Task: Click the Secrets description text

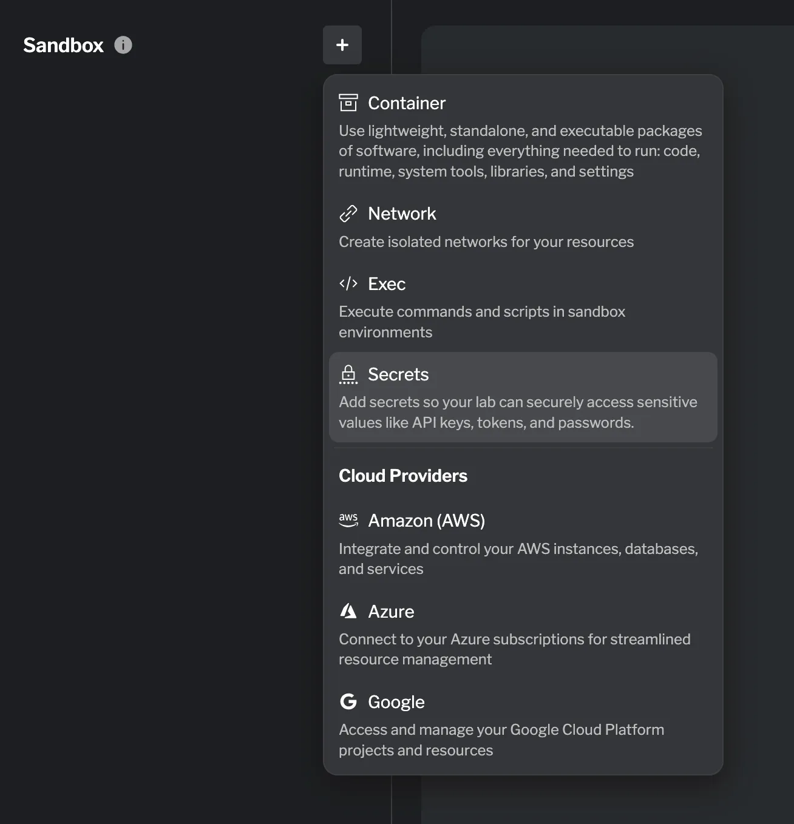Action: 517,412
